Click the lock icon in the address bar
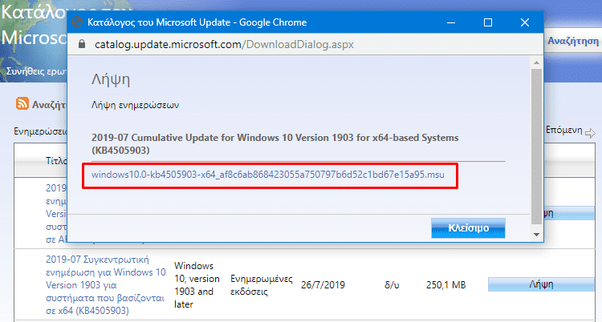This screenshot has width=602, height=322. point(81,44)
